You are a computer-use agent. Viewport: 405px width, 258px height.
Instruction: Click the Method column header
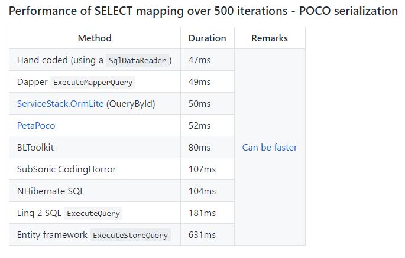(95, 38)
